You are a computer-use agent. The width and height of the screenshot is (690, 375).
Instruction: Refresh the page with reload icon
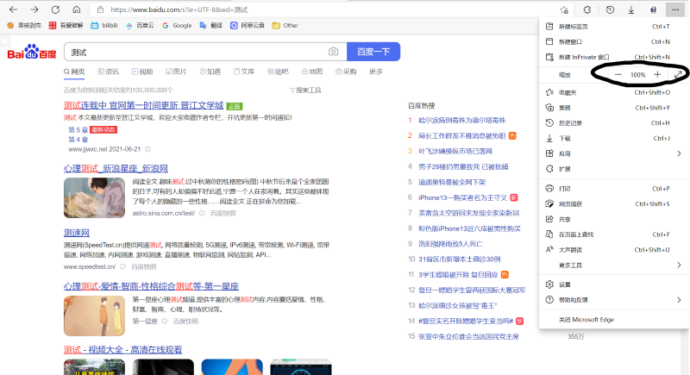click(56, 9)
